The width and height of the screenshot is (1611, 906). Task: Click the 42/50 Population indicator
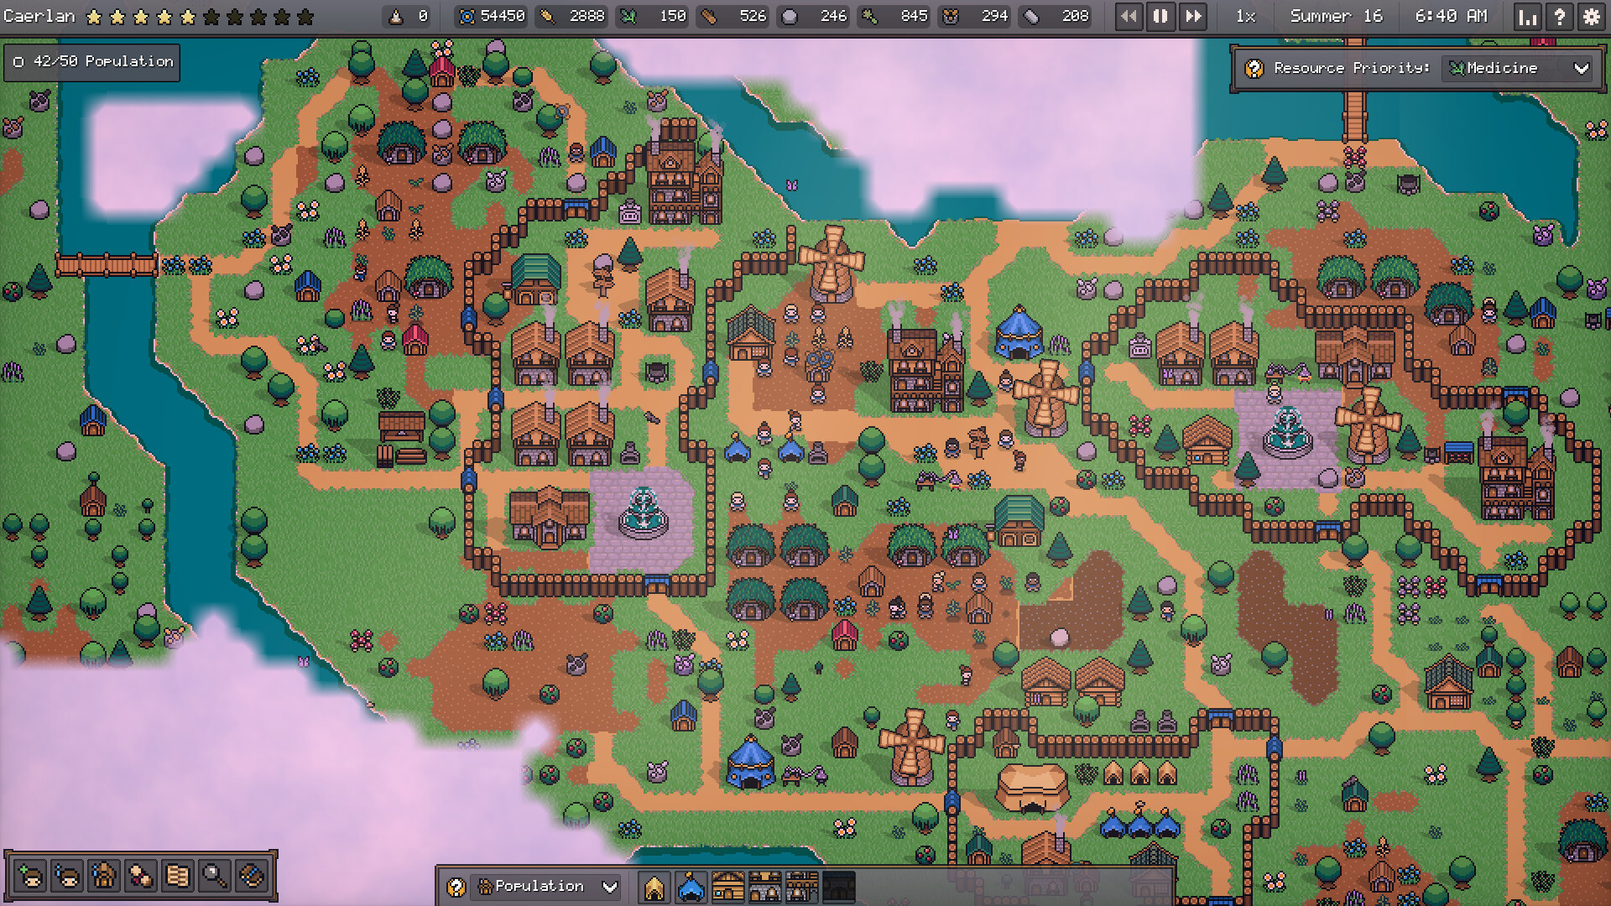[x=92, y=62]
